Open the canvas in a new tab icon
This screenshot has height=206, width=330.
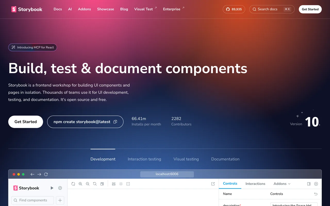pyautogui.click(x=213, y=184)
